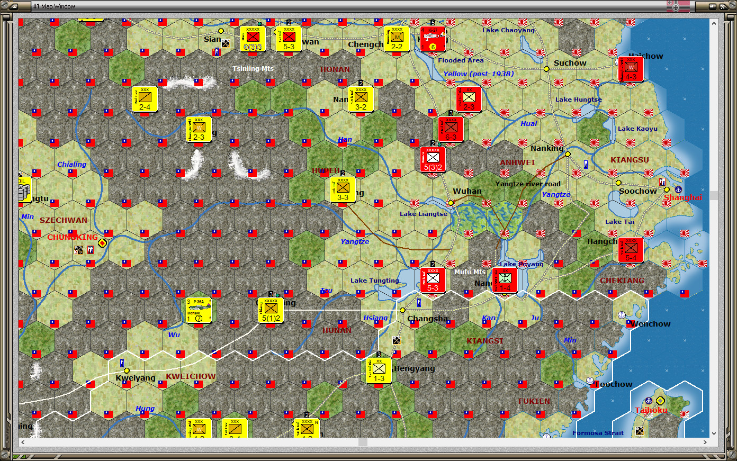Image resolution: width=737 pixels, height=461 pixels.
Task: Click the Sian city dot
Action: [x=221, y=31]
